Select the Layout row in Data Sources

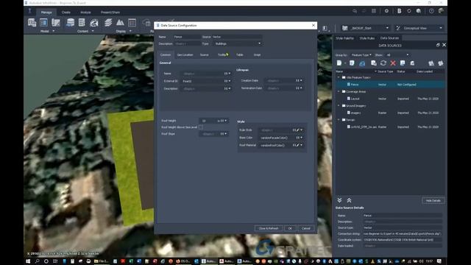pyautogui.click(x=391, y=99)
